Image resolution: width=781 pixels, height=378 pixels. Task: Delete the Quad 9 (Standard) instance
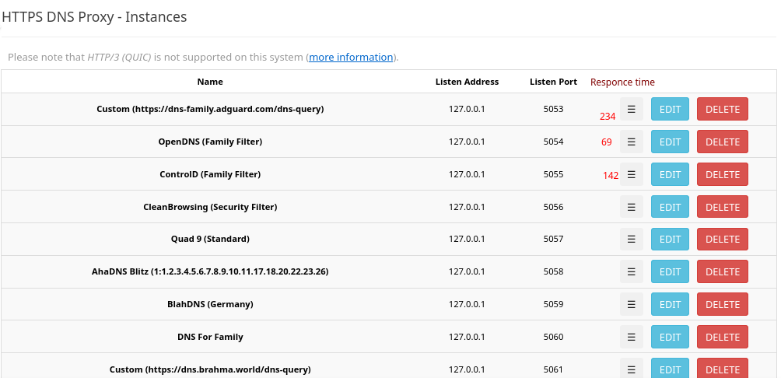722,239
